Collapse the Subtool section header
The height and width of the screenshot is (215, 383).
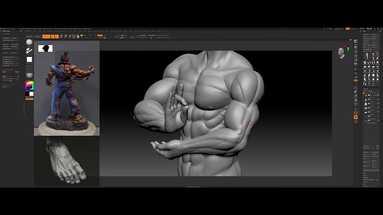coord(366,89)
